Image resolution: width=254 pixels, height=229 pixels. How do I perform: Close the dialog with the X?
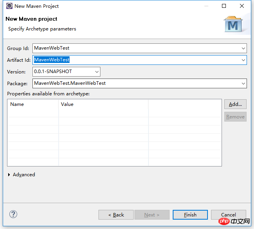(x=241, y=6)
